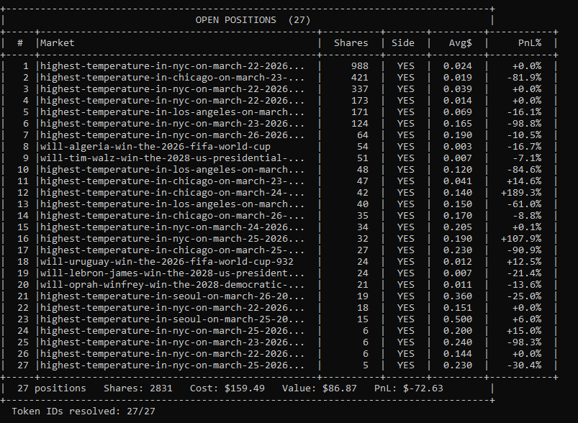Click the -84.6% PnL value
The height and width of the screenshot is (423, 578).
point(524,170)
